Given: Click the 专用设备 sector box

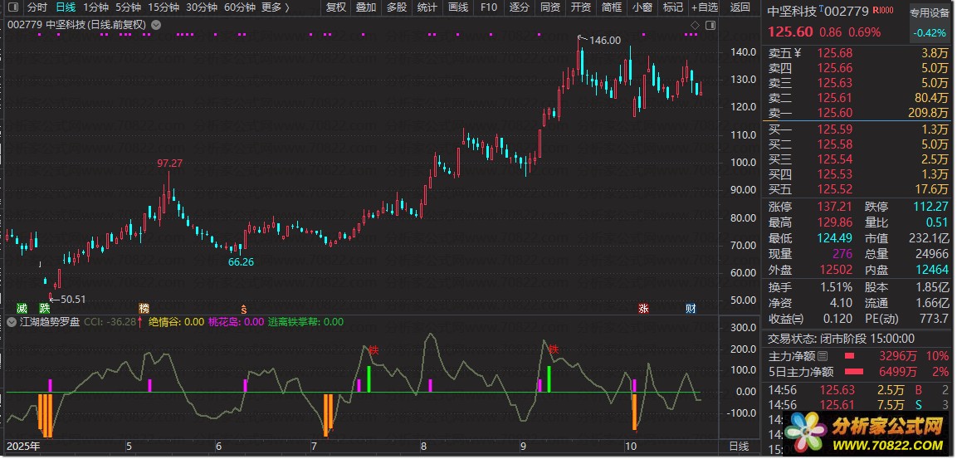Looking at the screenshot, I should (929, 13).
